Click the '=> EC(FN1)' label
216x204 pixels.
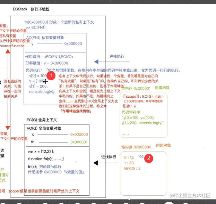[36, 27]
